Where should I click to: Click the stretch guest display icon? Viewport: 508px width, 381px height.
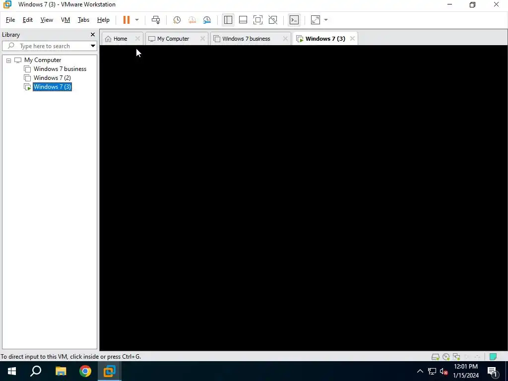pos(316,20)
